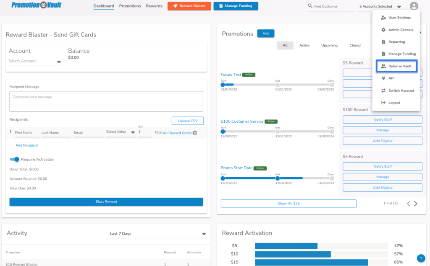Image resolution: width=430 pixels, height=266 pixels.
Task: Open the blue help question-mark bubble
Action: (421, 258)
